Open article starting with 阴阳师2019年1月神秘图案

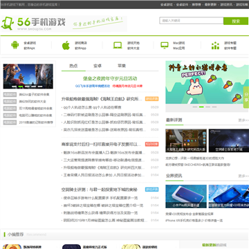[x=105, y=220]
